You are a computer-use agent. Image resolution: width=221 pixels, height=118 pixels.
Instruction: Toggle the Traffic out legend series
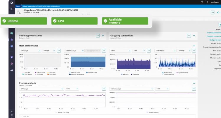[135, 74]
